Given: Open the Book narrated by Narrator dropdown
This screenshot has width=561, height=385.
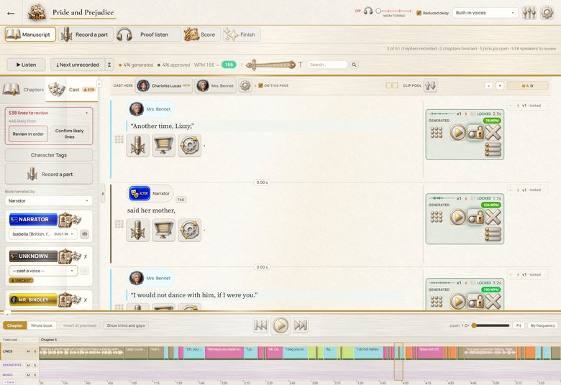Looking at the screenshot, I should click(49, 201).
